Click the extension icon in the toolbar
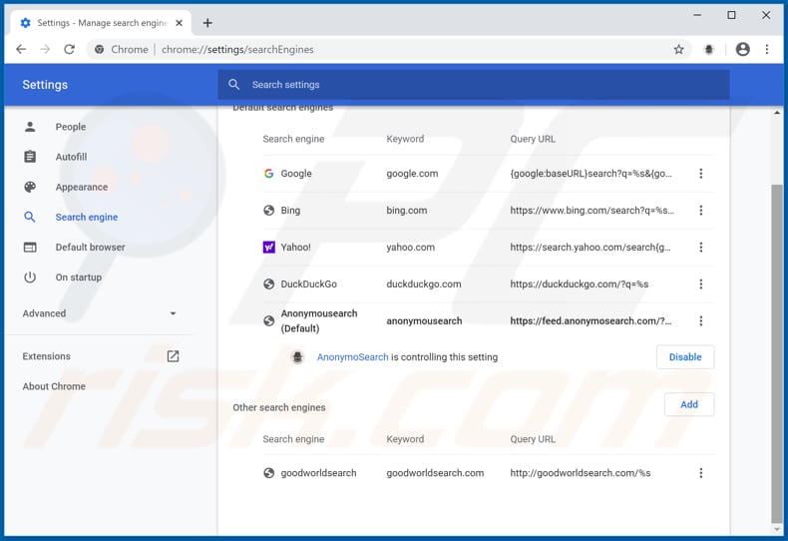788x541 pixels. (x=709, y=49)
